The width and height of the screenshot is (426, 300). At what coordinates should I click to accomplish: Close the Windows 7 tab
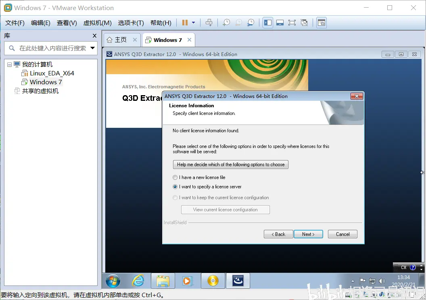189,40
